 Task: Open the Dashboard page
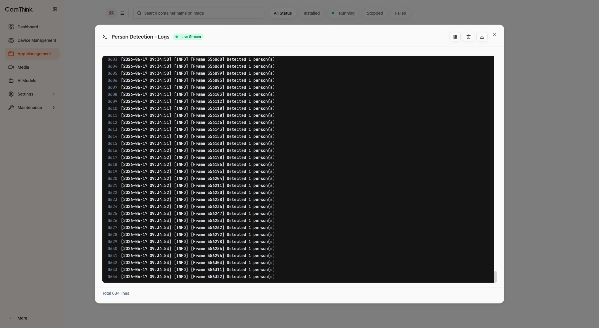(x=32, y=27)
